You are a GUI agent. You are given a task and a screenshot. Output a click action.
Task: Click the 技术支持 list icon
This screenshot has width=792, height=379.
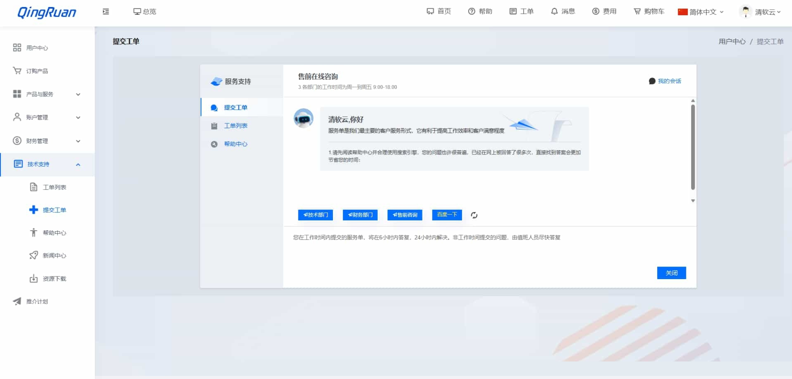click(18, 164)
